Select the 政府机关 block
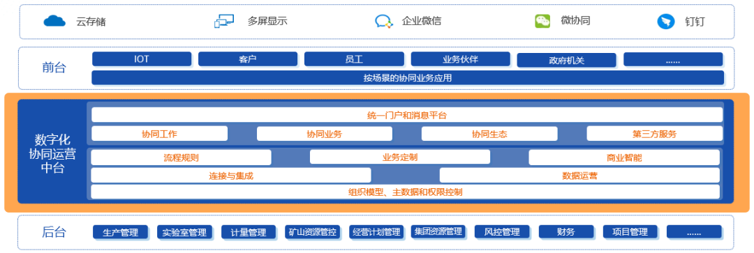Screen dimensions: 754x253 [566, 61]
